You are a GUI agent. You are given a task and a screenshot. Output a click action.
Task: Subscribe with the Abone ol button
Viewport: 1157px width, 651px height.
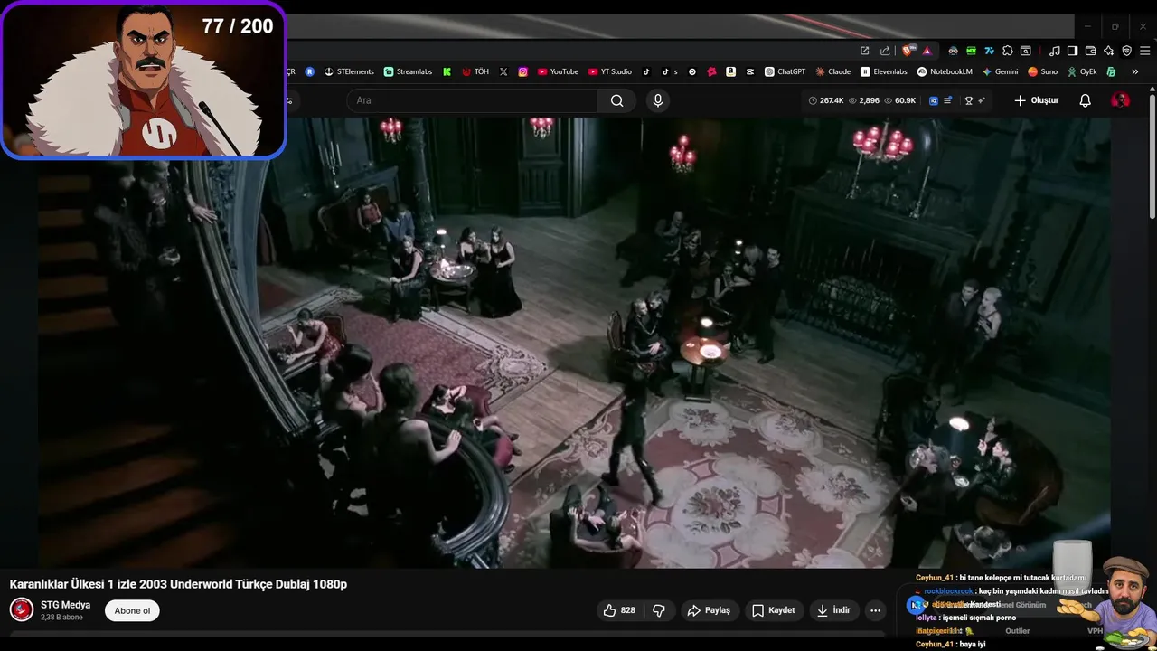click(x=132, y=610)
